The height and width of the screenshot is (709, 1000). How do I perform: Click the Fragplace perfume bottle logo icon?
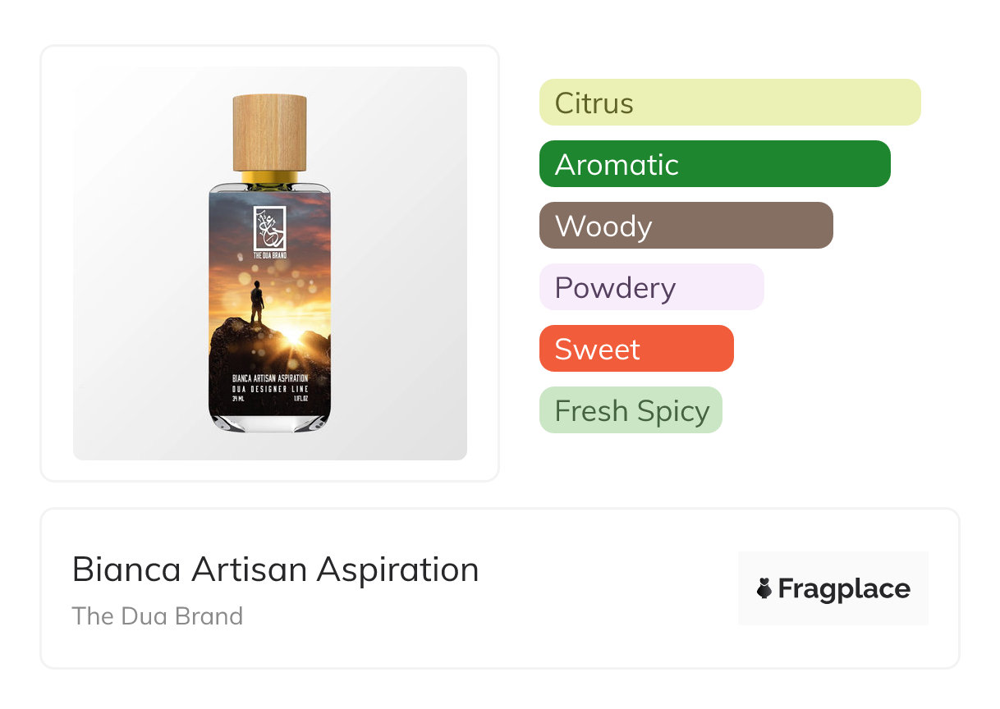[x=764, y=589]
